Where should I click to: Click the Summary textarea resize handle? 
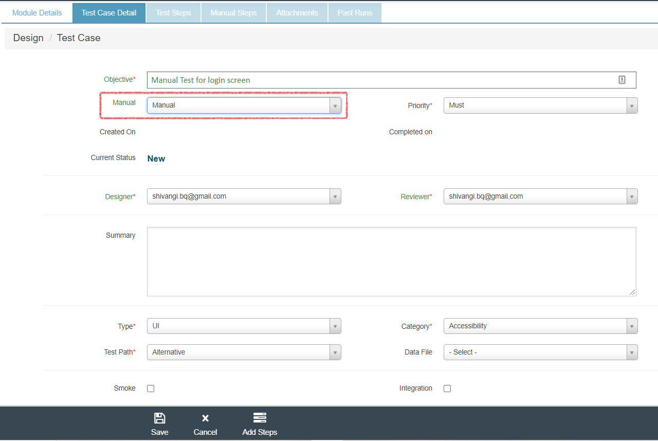pos(632,292)
